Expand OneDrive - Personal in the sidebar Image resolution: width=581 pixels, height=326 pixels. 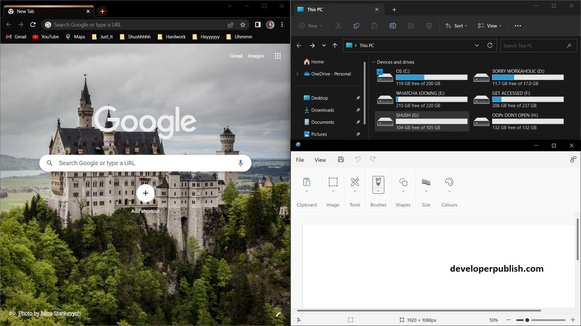(x=297, y=74)
